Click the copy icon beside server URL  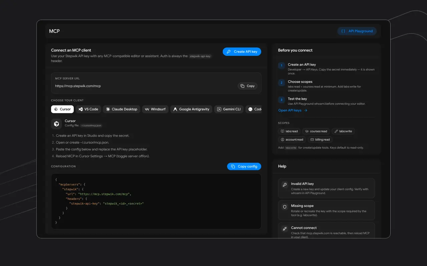[243, 86]
